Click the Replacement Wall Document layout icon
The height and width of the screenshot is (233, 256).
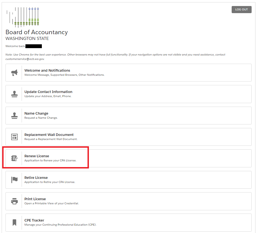pos(14,137)
